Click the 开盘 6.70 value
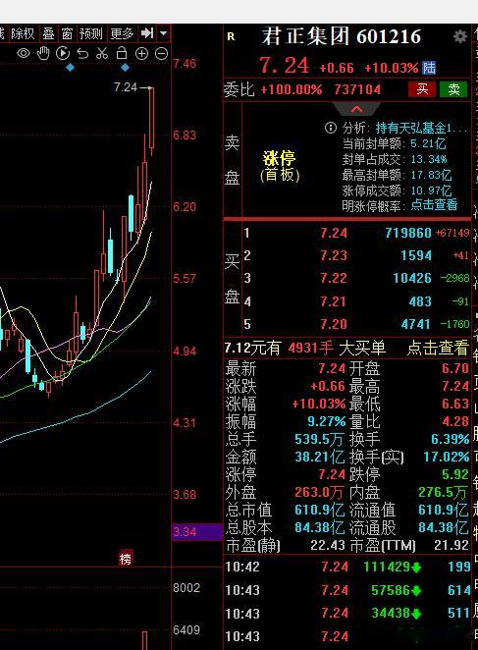 tap(454, 368)
